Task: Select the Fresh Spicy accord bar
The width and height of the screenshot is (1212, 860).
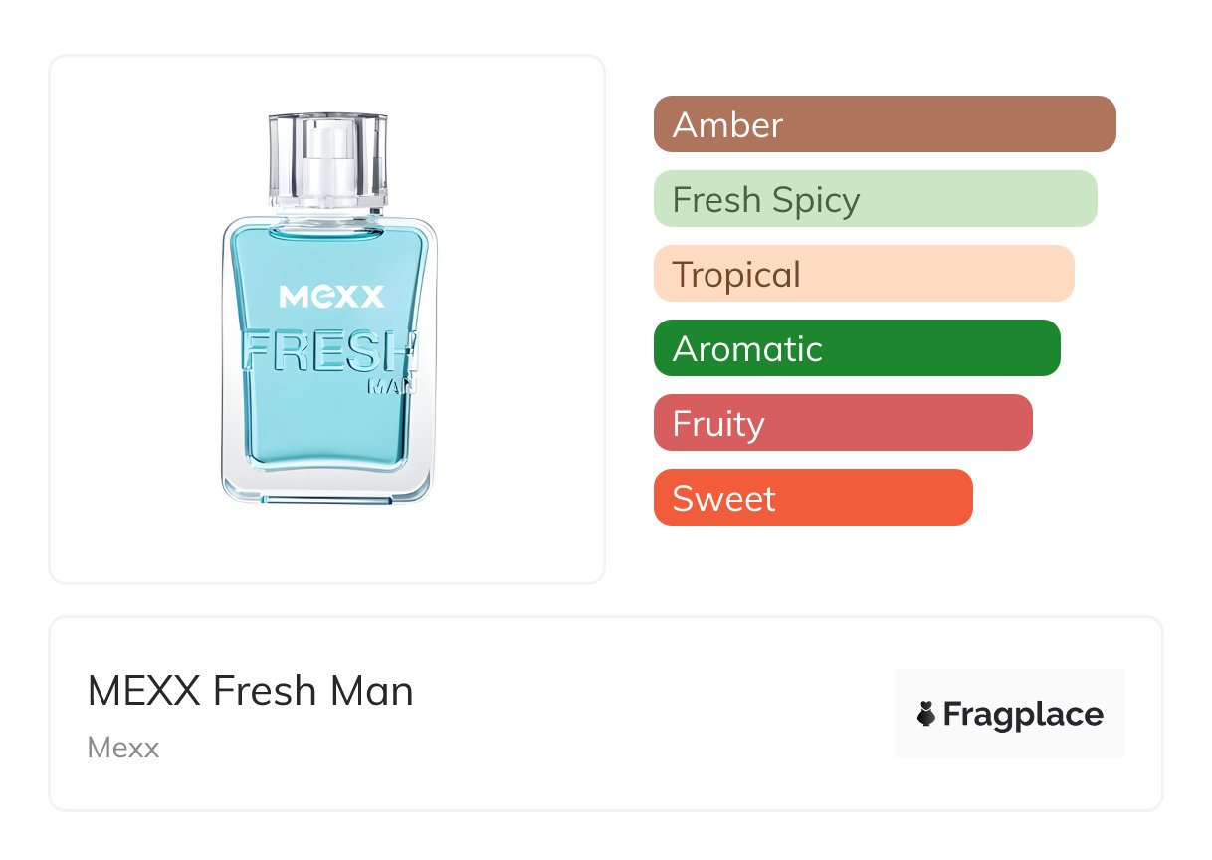Action: coord(875,199)
